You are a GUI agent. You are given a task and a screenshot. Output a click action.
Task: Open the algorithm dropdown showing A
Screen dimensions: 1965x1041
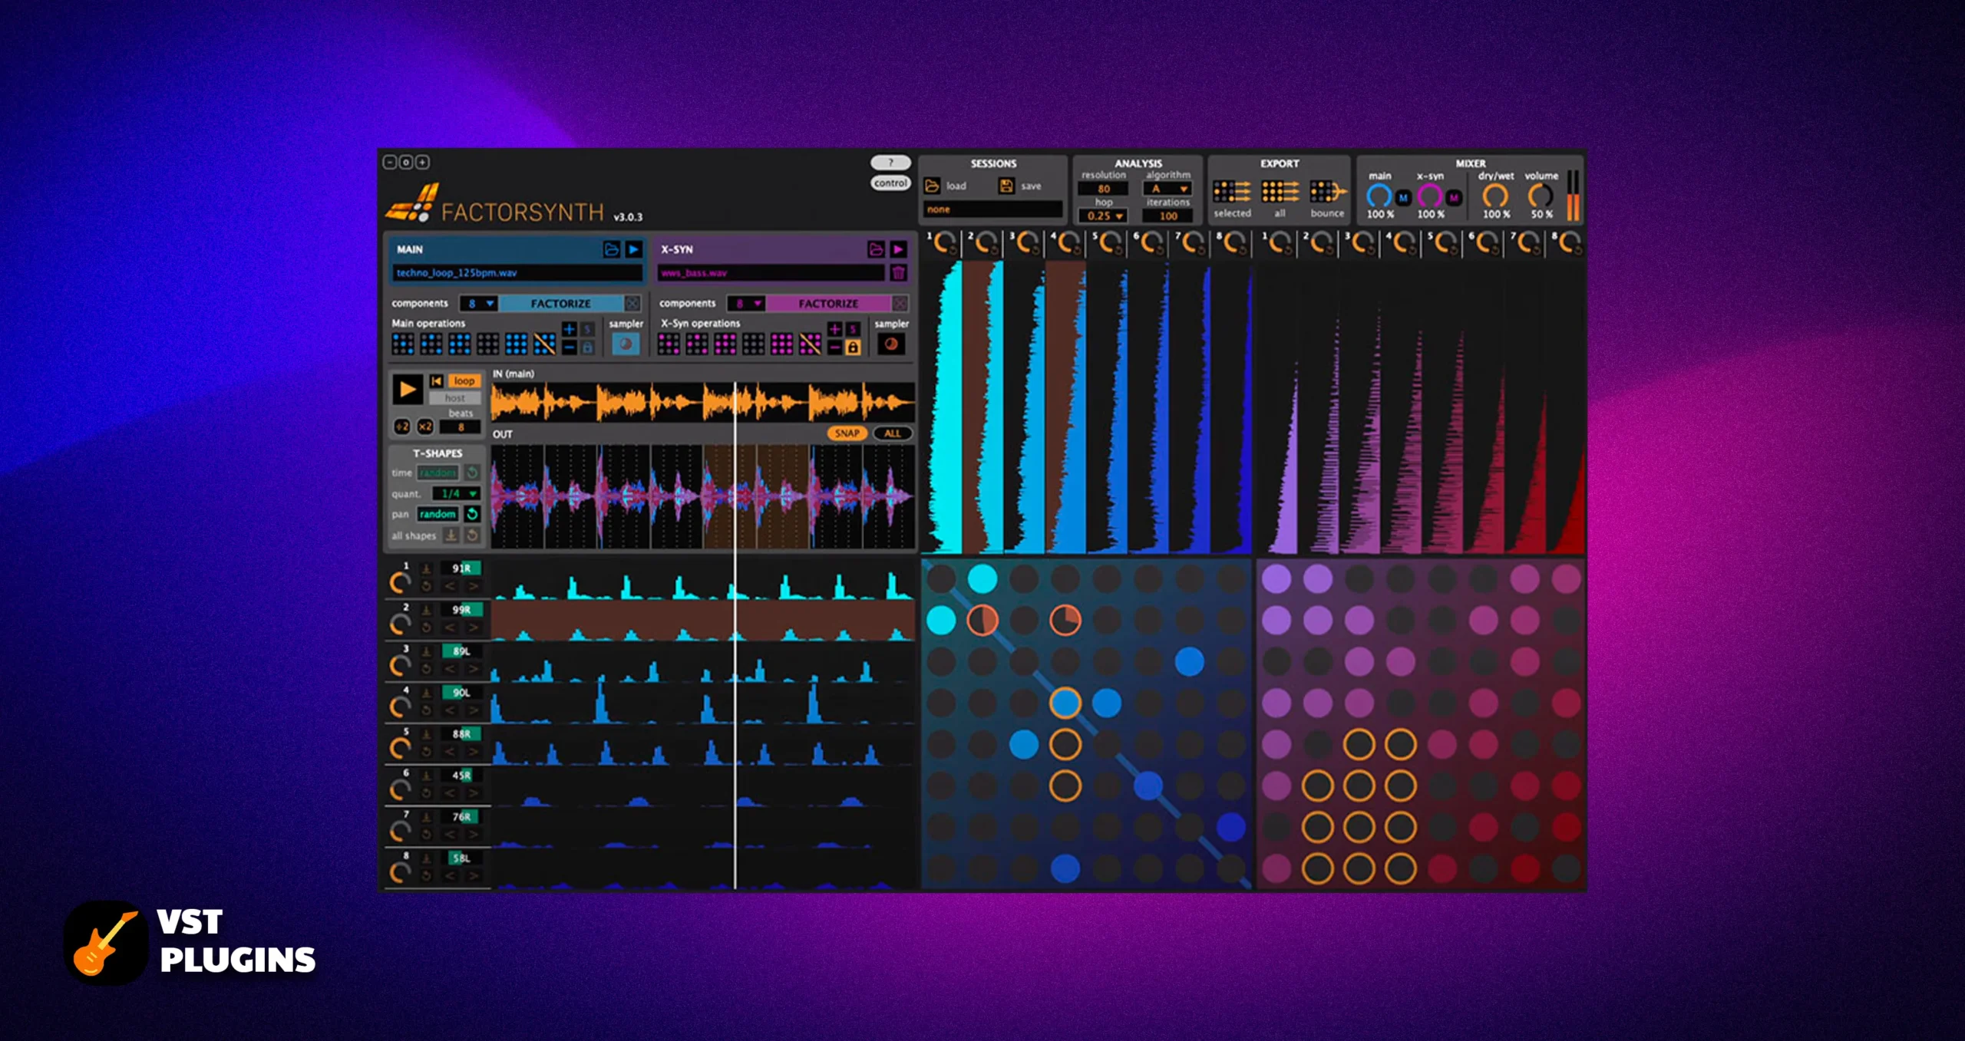point(1167,189)
